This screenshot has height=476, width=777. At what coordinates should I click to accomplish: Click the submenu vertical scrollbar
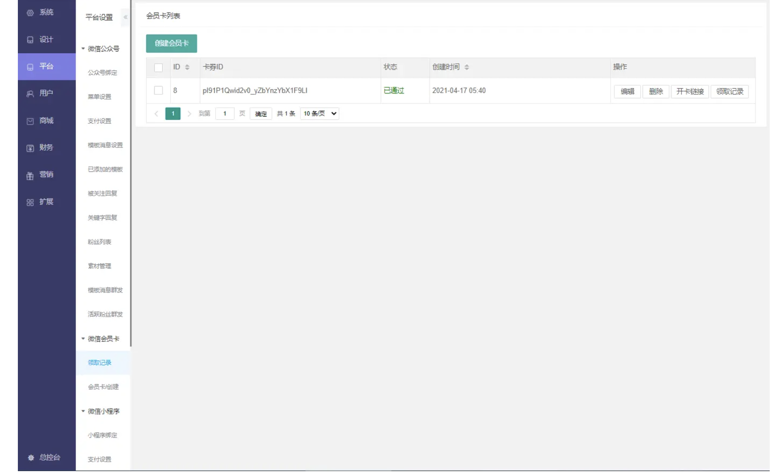click(131, 174)
